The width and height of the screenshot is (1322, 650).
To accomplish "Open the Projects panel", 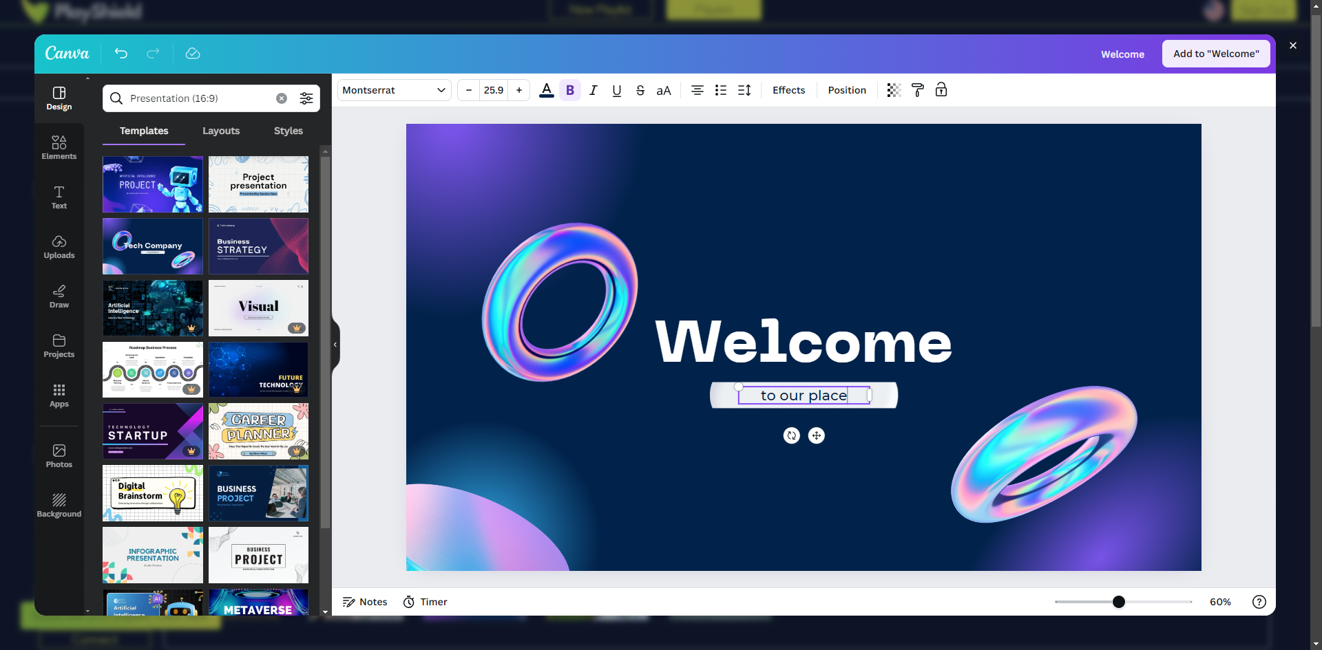I will [59, 346].
